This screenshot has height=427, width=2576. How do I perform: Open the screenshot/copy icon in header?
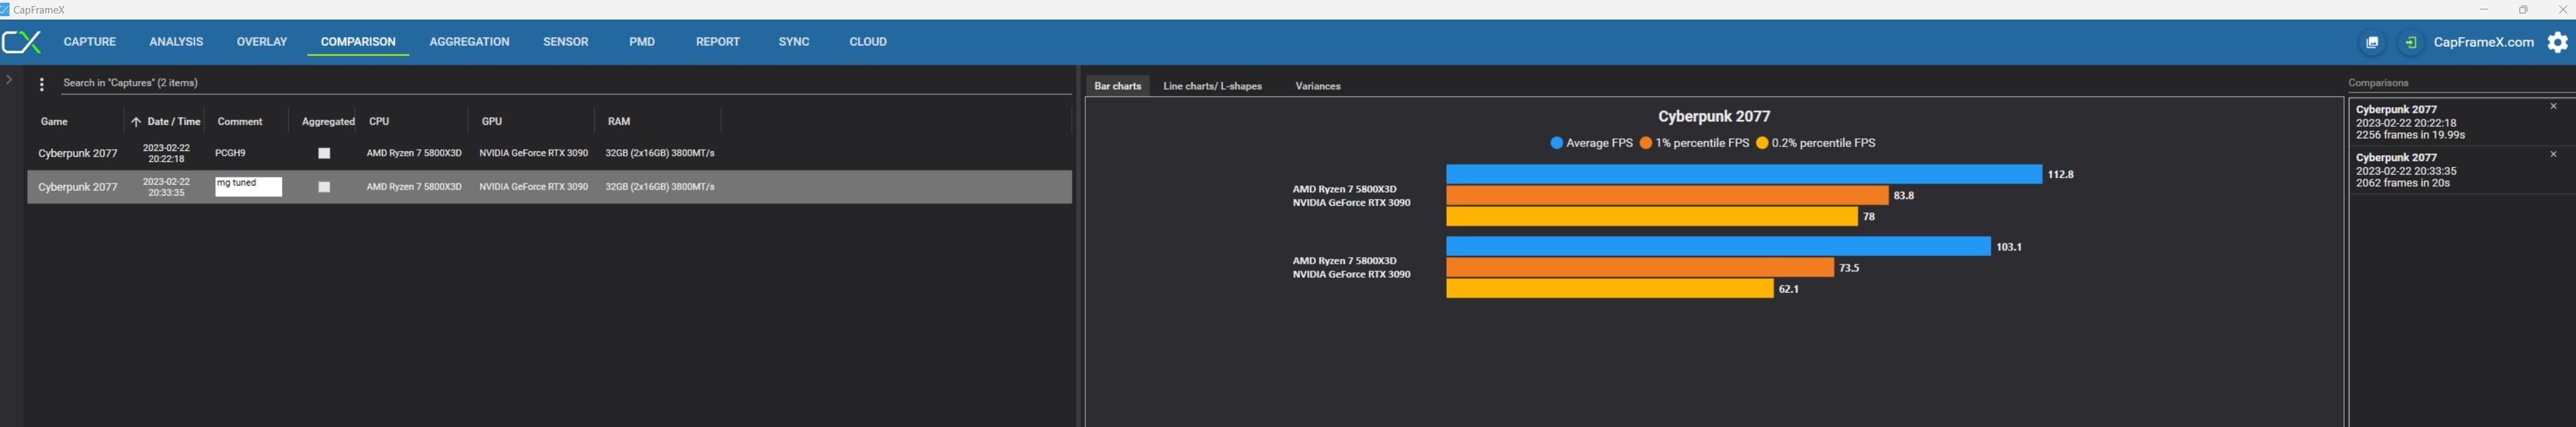pos(2372,42)
